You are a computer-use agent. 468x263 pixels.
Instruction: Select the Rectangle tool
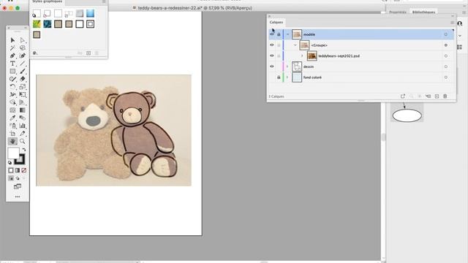click(12, 72)
